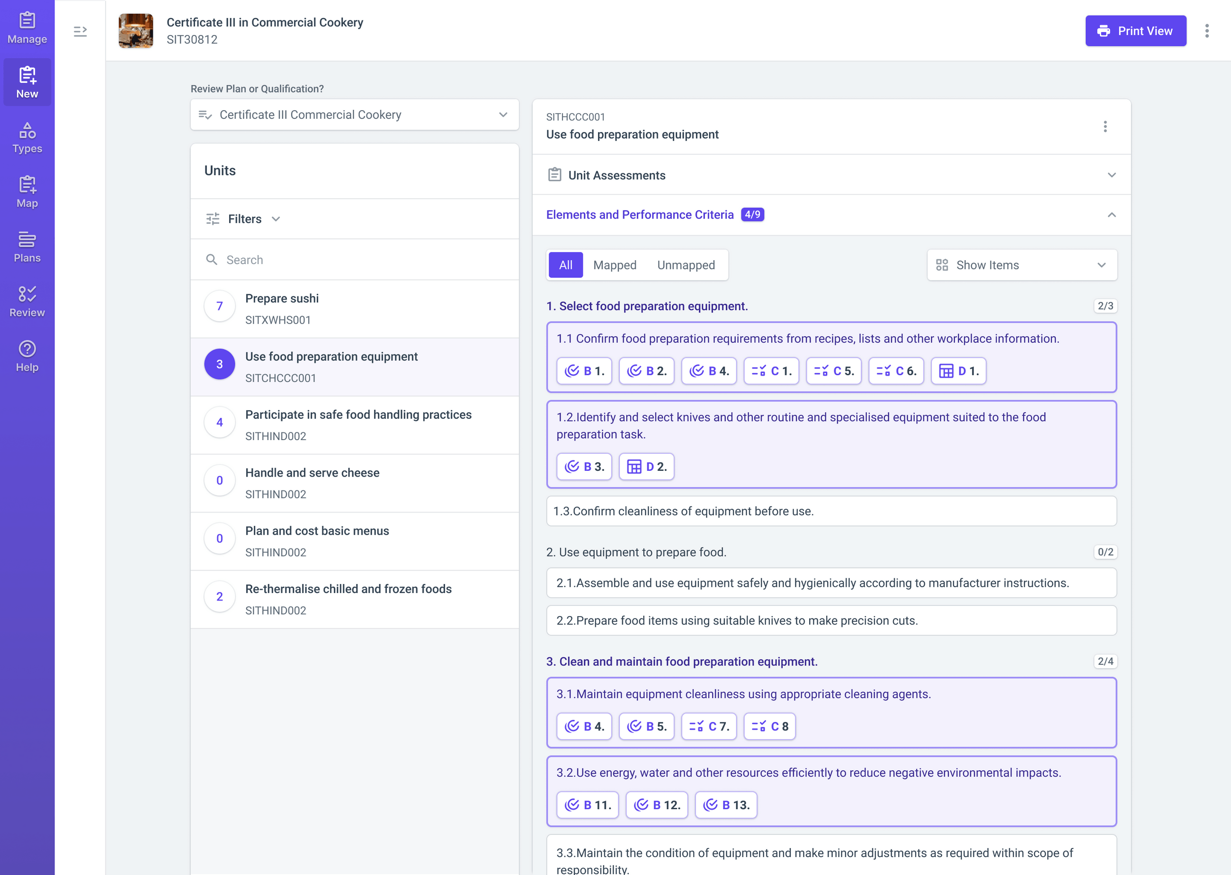Screen dimensions: 1231x875
Task: Open the Map sidebar section
Action: (27, 192)
